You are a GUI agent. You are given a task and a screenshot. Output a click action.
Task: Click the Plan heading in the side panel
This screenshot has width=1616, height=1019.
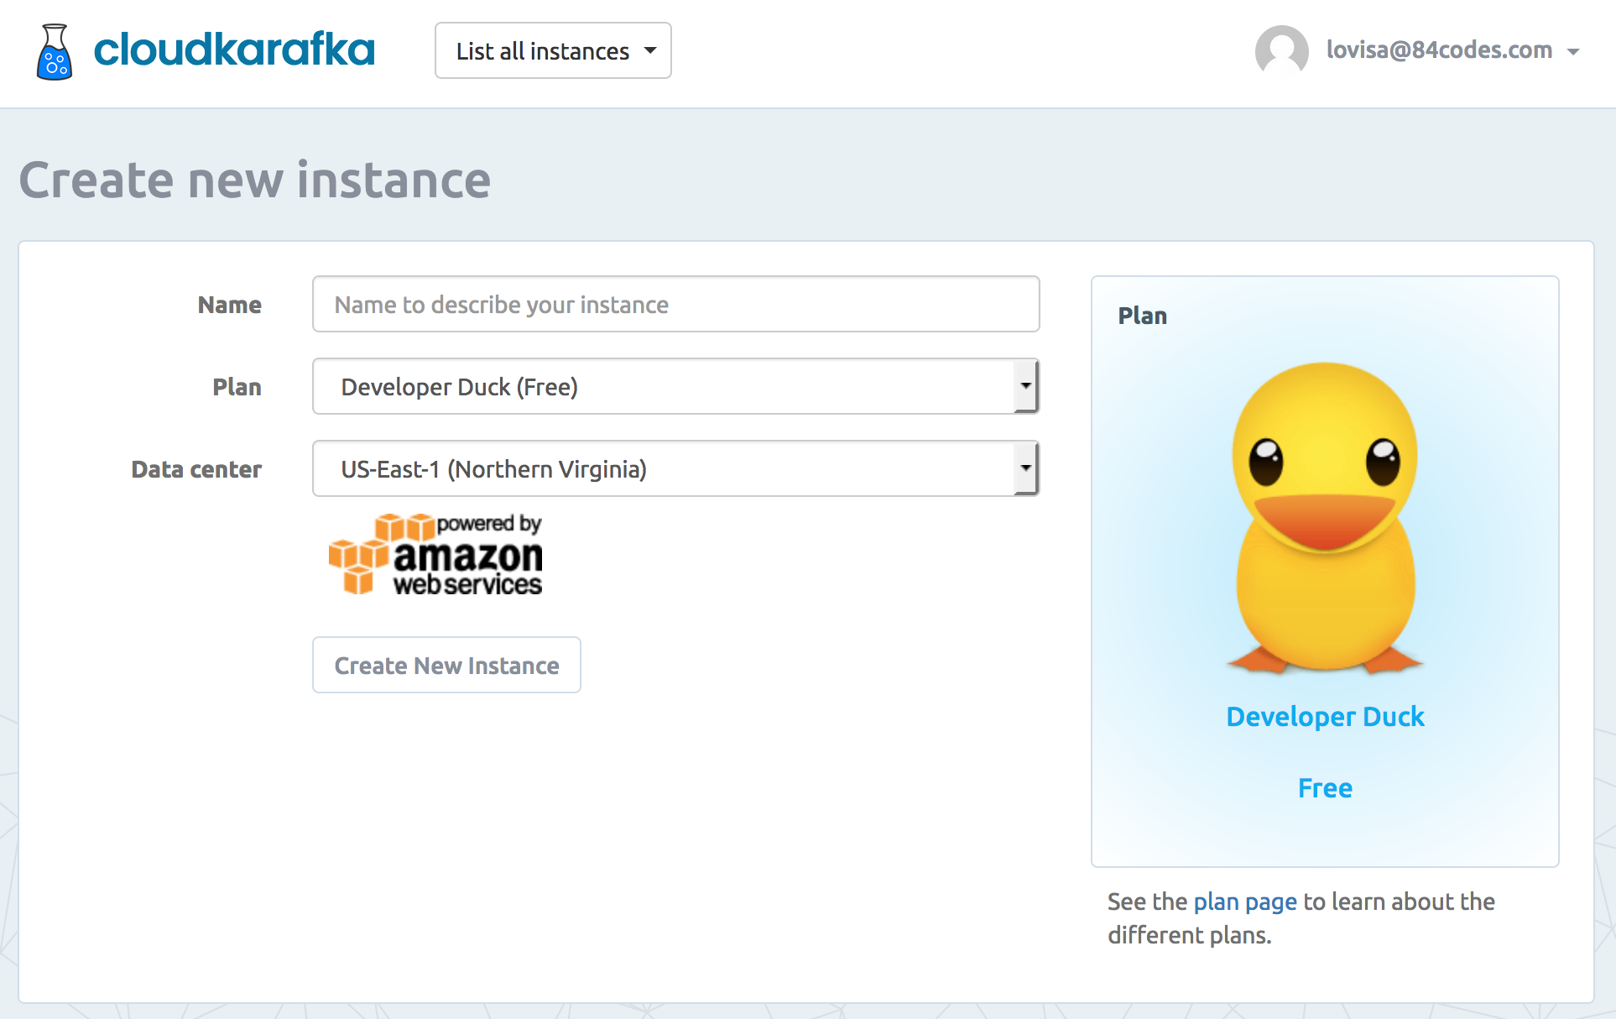[1142, 316]
